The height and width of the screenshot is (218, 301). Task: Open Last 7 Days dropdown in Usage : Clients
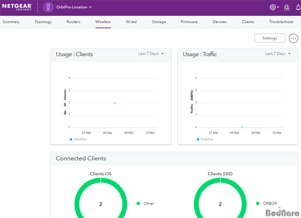click(x=151, y=54)
